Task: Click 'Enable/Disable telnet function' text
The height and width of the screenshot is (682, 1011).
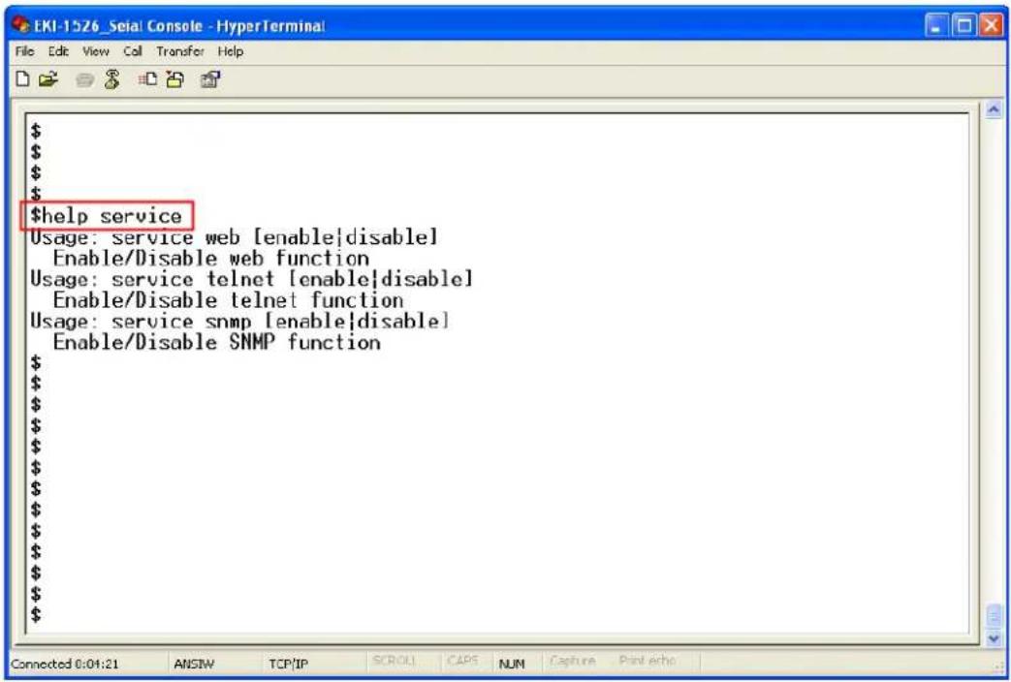Action: 228,300
